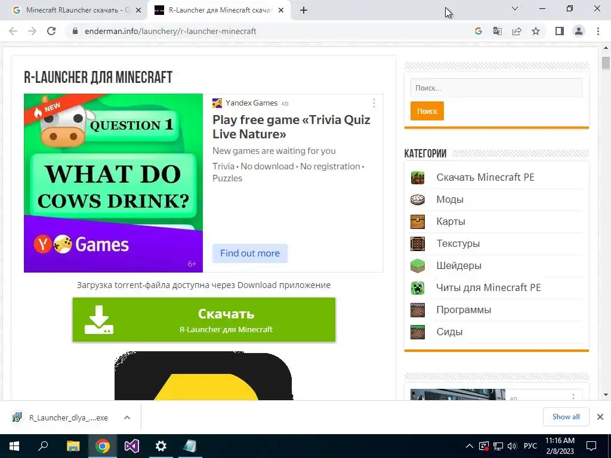
Task: Open Читы для Minecraft PE category
Action: point(488,287)
